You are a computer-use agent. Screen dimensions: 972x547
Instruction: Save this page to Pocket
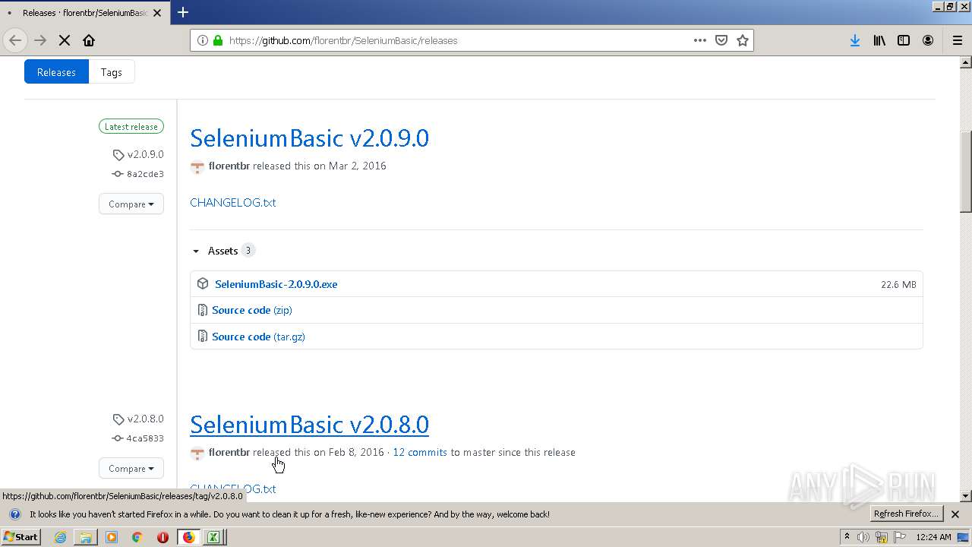click(x=721, y=40)
